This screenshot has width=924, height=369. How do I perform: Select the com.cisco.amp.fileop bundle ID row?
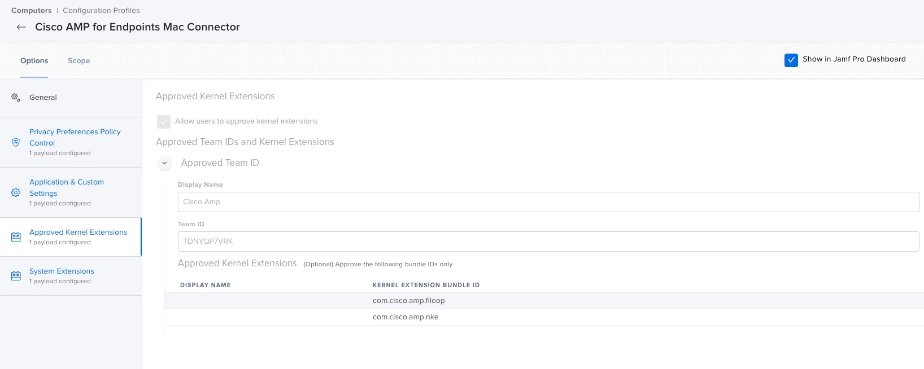pos(544,301)
